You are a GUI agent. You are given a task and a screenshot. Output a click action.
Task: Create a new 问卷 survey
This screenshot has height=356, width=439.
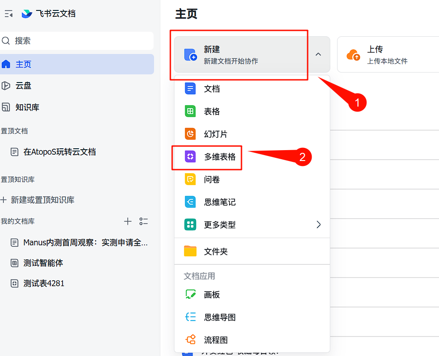pyautogui.click(x=252, y=180)
